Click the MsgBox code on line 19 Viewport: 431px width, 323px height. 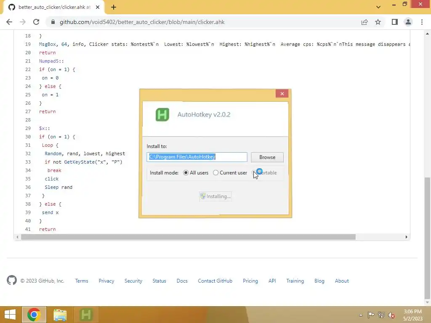[x=224, y=44]
